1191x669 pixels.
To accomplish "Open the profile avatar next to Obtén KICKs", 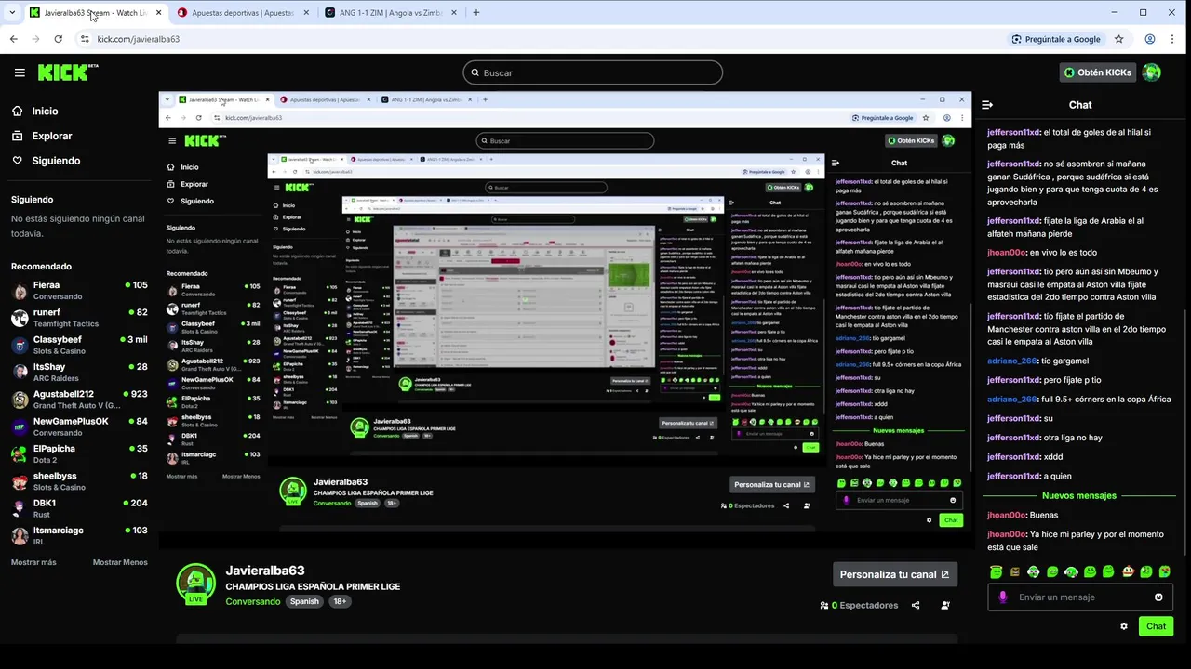I will point(1152,72).
